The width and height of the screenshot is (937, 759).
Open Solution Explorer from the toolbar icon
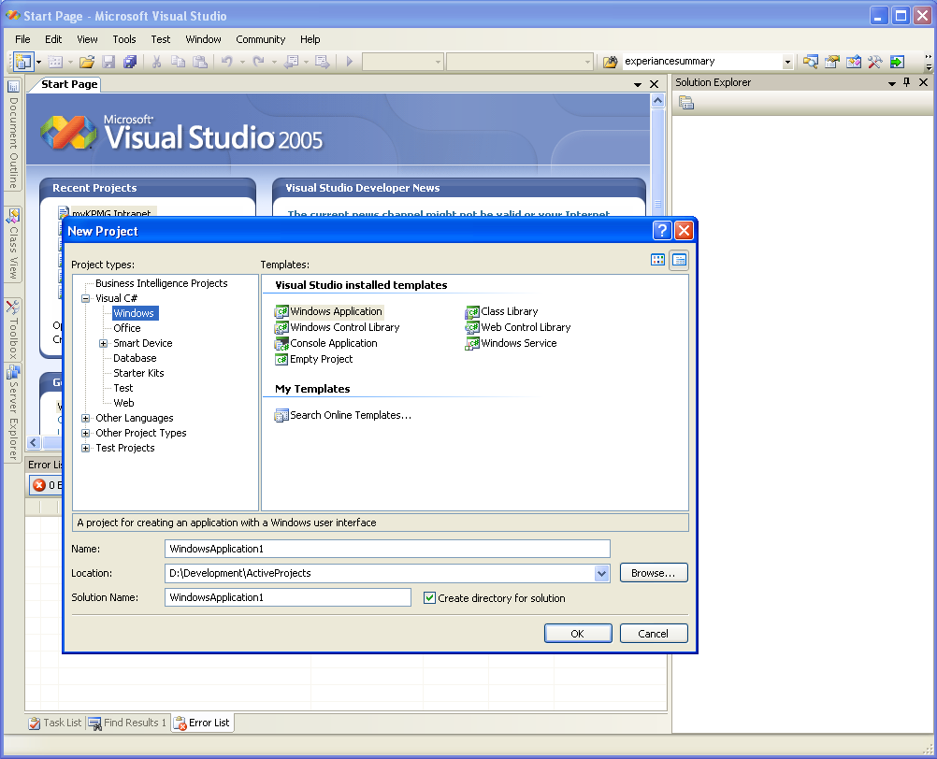coord(811,62)
